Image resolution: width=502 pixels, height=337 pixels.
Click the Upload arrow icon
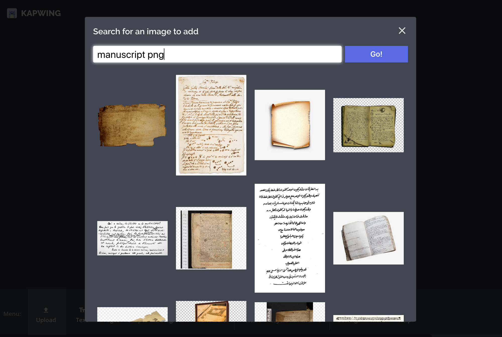tap(46, 310)
